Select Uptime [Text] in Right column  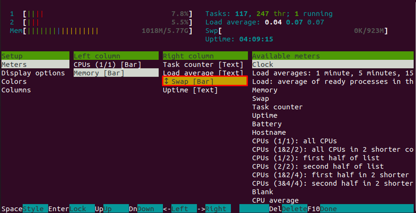pos(190,90)
